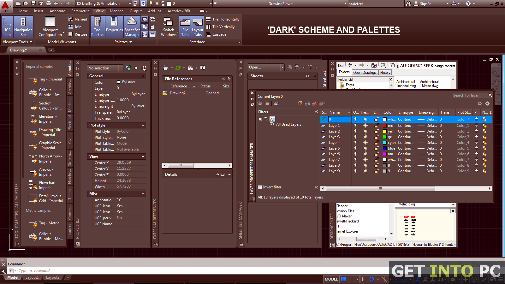The width and height of the screenshot is (505, 284).
Task: Collapse the General section in Properties
Action: click(x=143, y=76)
